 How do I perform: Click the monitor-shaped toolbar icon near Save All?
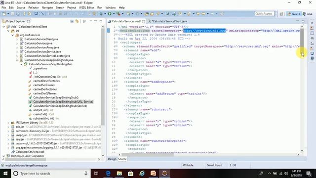pos(36,14)
